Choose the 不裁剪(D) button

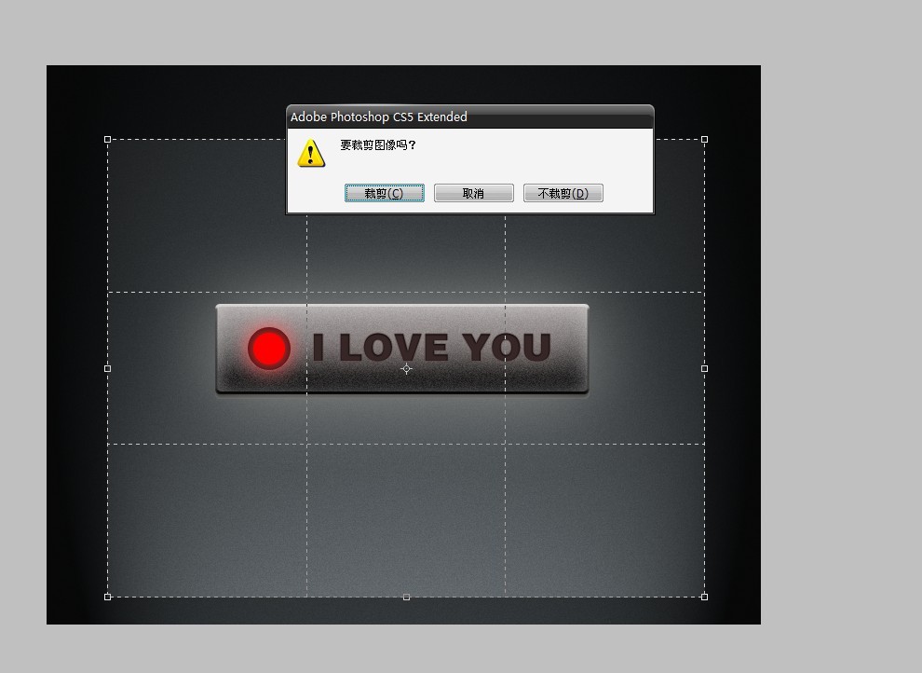click(x=563, y=193)
